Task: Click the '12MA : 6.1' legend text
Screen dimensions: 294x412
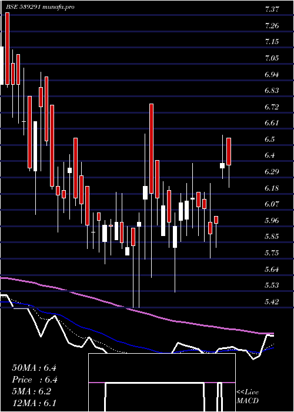Action: click(34, 403)
